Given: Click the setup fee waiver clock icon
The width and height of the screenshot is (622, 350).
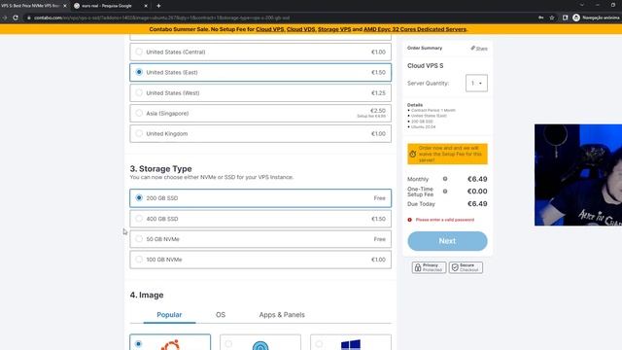Looking at the screenshot, I should click(x=412, y=154).
